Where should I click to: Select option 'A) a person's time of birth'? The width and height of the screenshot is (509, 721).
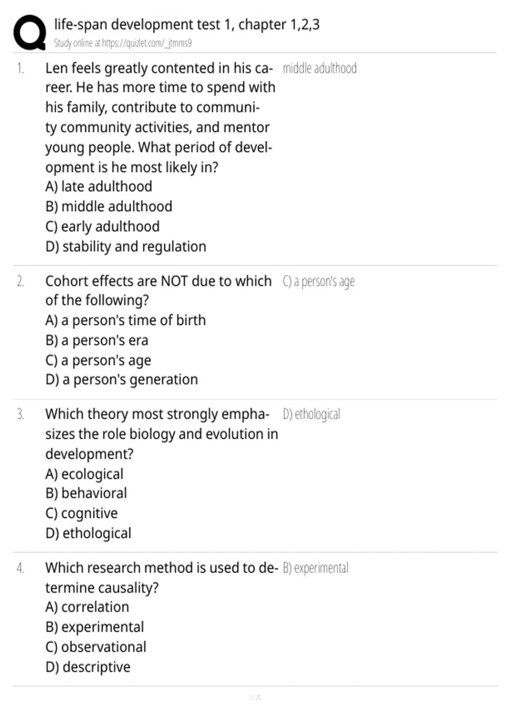click(126, 320)
